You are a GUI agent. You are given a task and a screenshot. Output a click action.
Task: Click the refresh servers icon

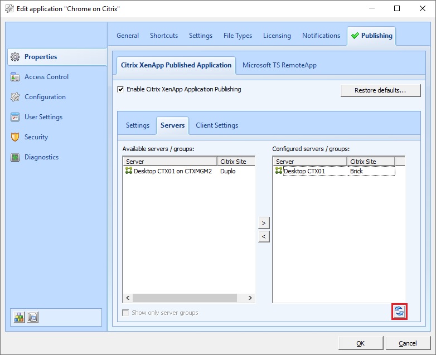(x=399, y=312)
